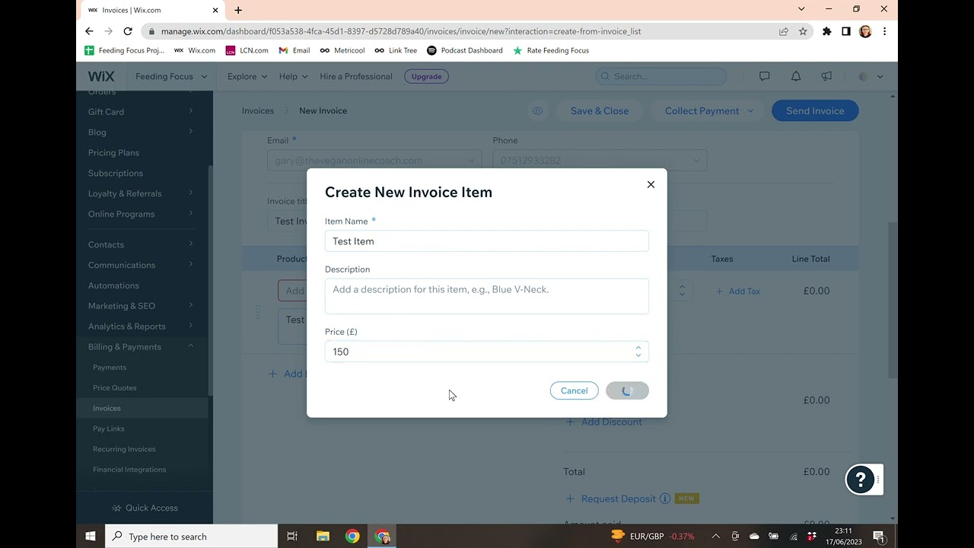Screen dimensions: 974x548
Task: Click the Price (£) input field
Action: 487,352
